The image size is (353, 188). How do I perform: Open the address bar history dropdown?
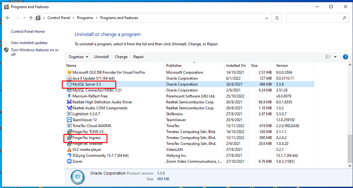[267, 18]
